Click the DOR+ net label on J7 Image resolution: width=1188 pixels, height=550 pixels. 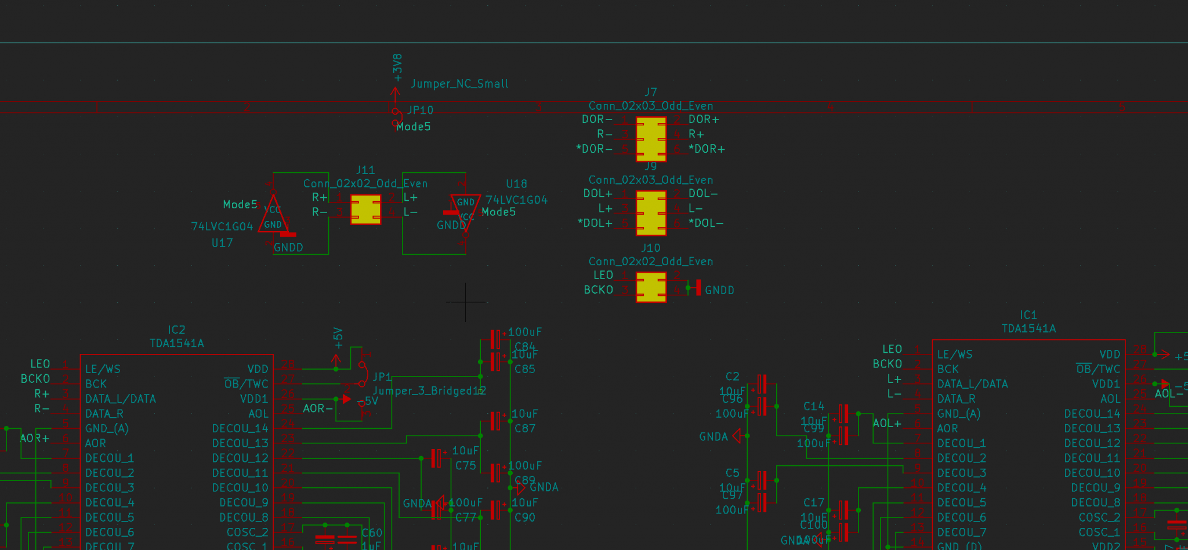click(x=704, y=120)
